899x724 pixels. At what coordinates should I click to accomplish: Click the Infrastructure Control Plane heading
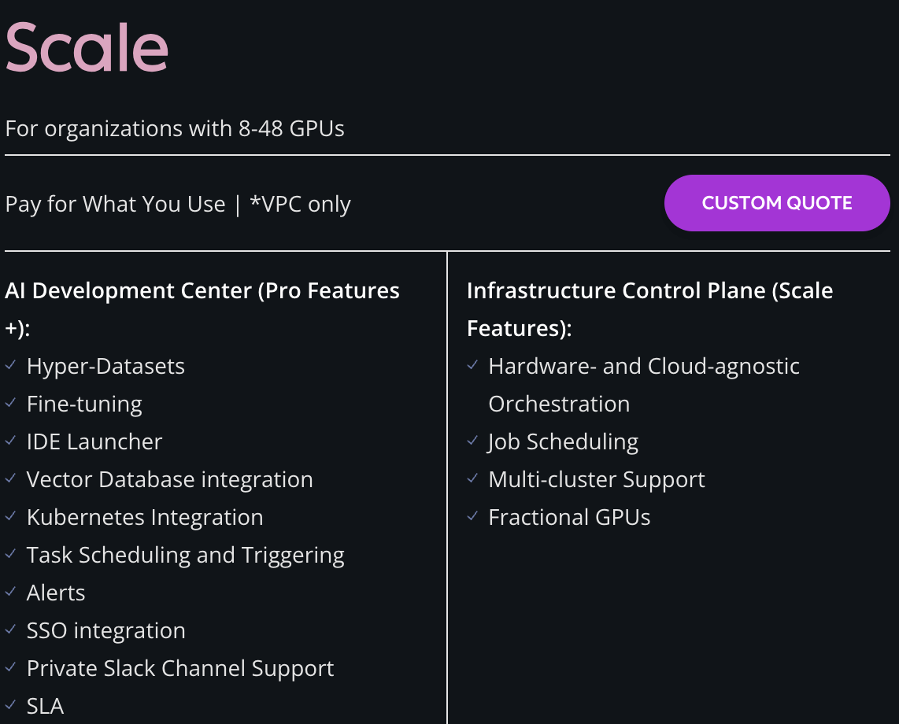click(649, 291)
